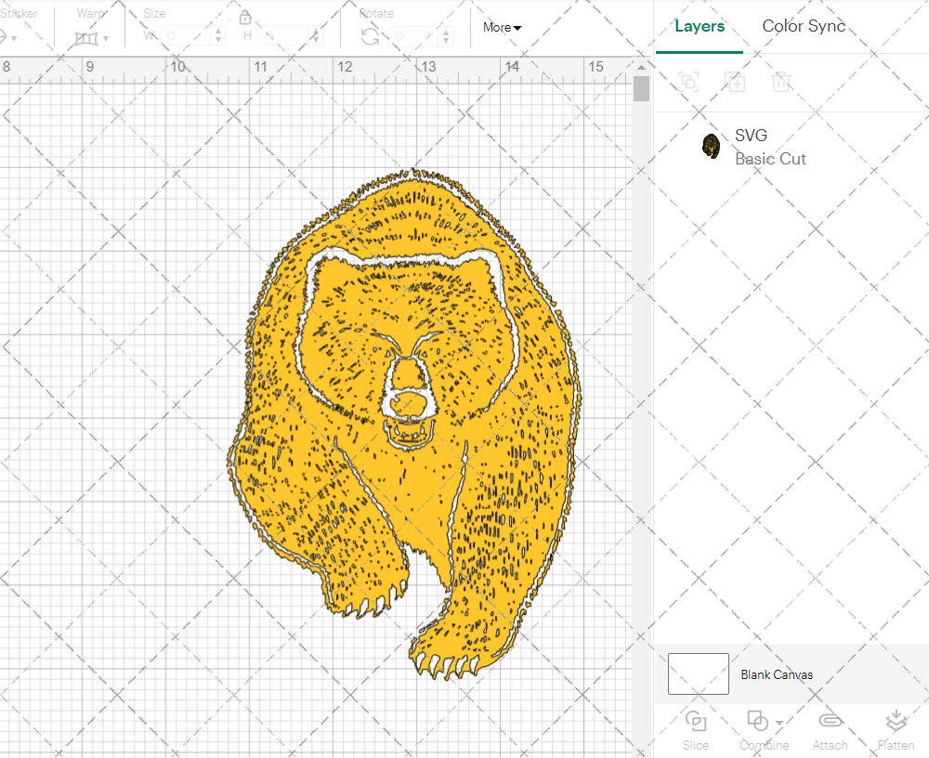Click the Blank Canvas color swatch
929x758 pixels.
(698, 674)
